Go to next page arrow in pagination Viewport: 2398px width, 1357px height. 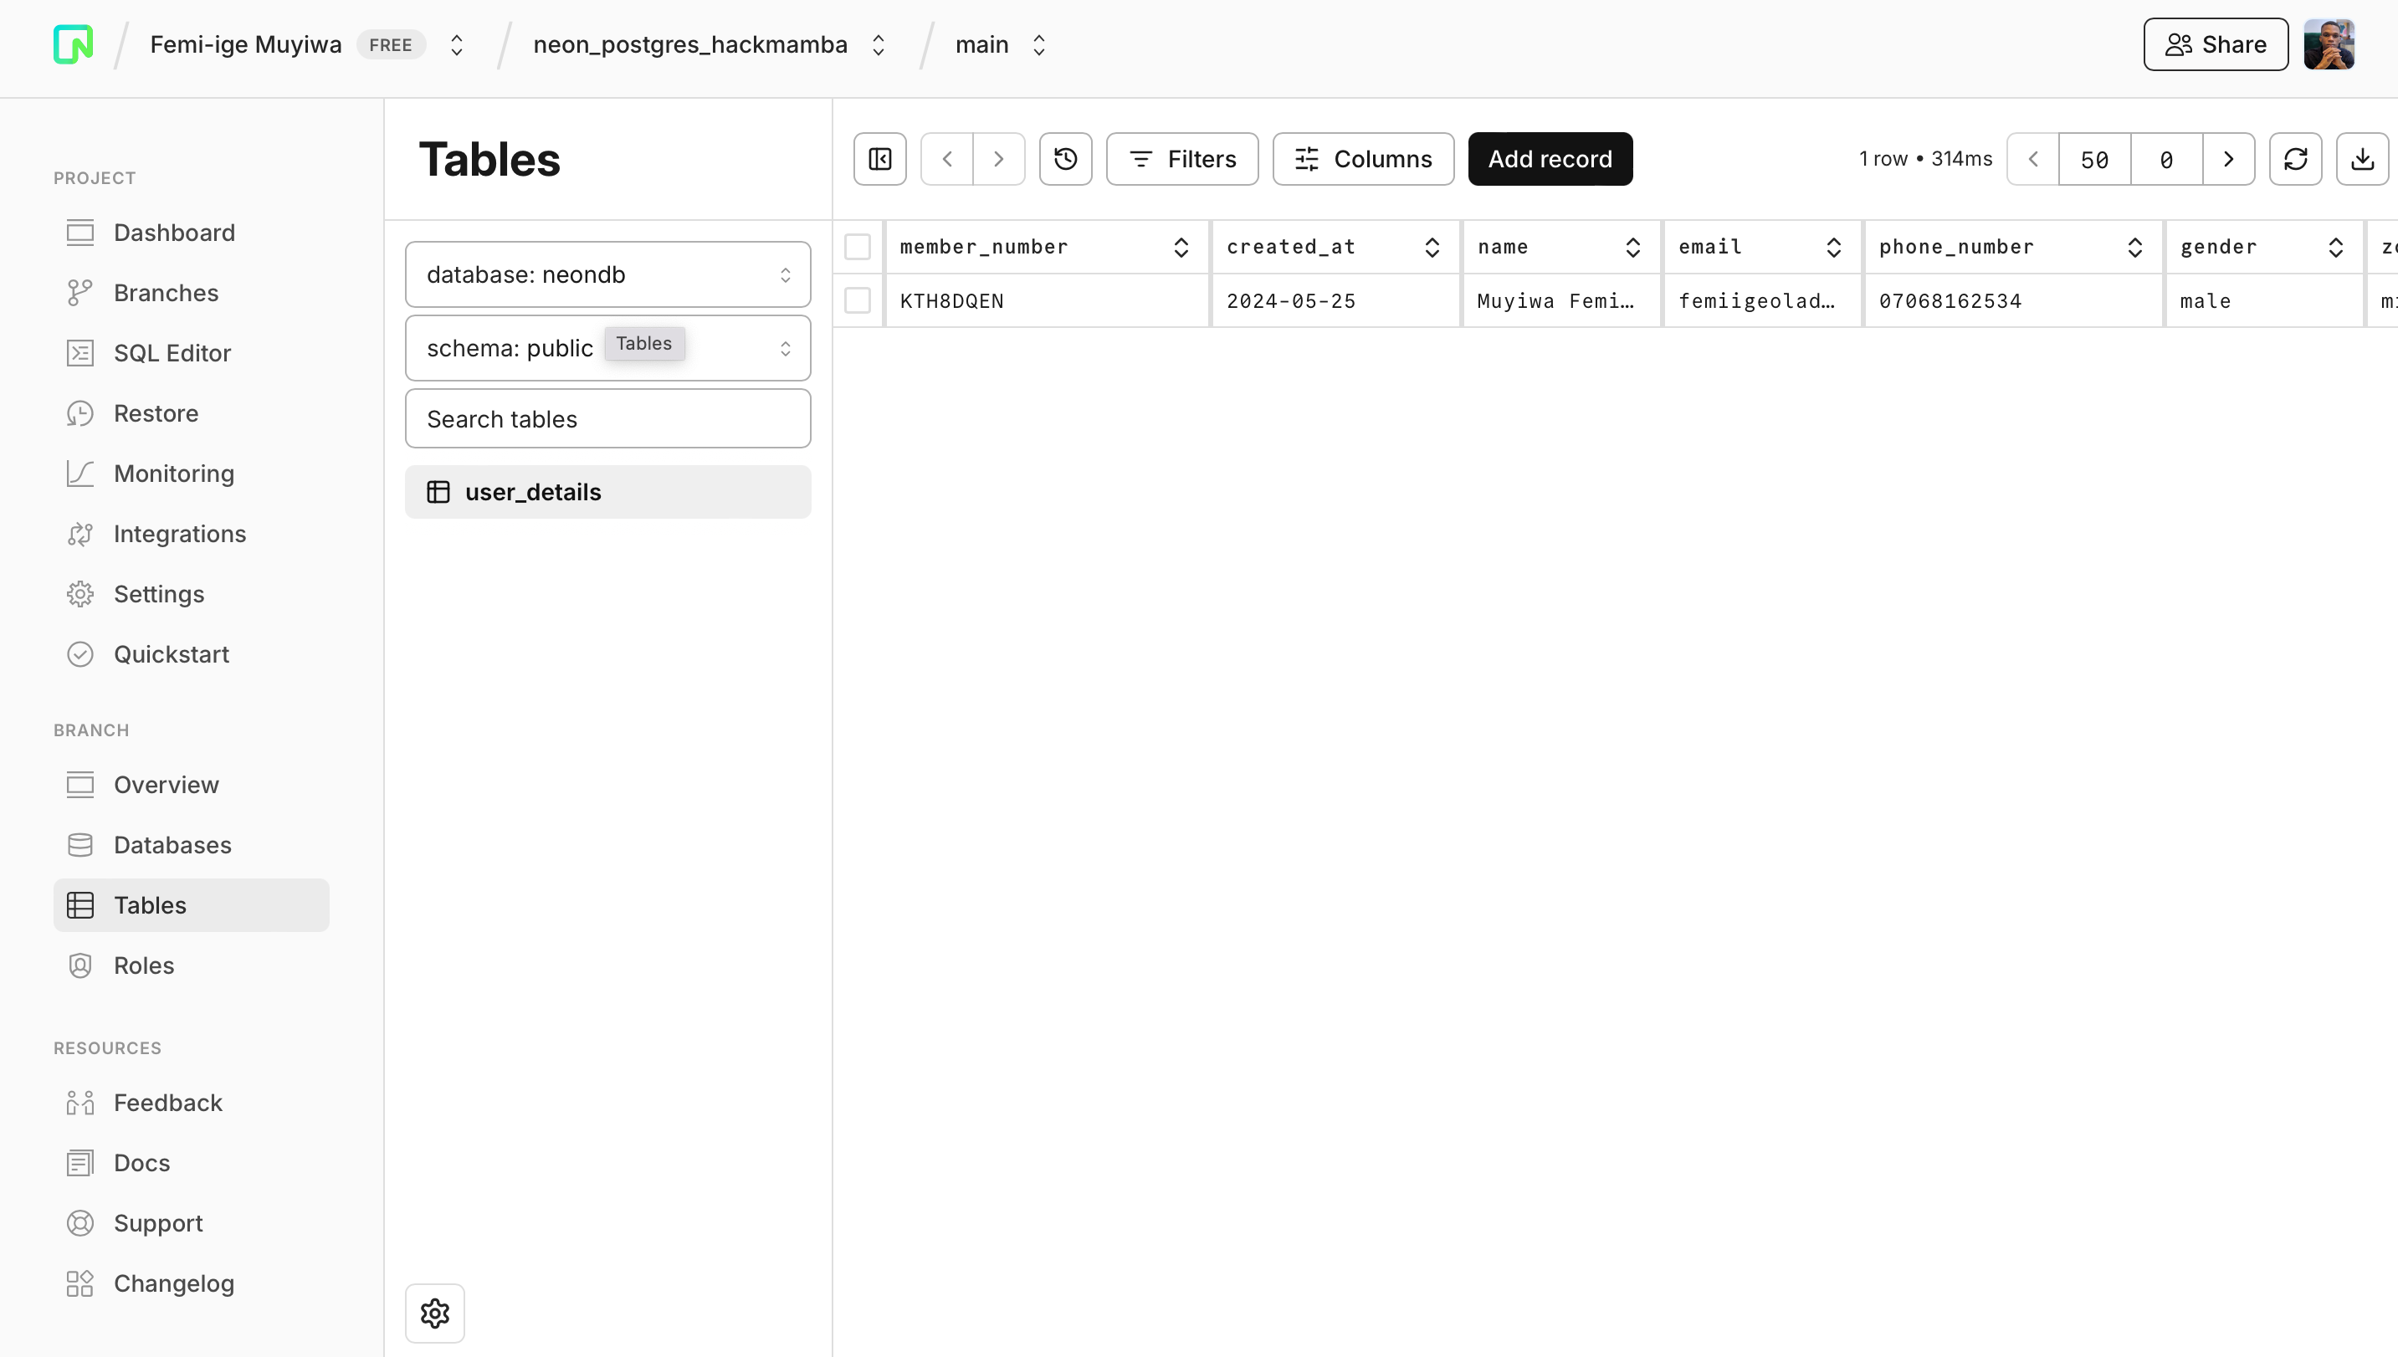point(2228,159)
